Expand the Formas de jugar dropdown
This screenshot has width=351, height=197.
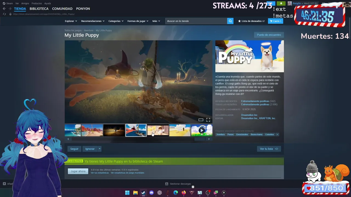click(138, 21)
